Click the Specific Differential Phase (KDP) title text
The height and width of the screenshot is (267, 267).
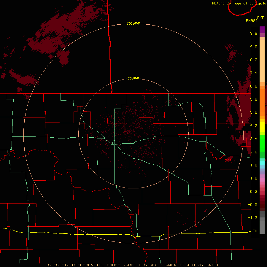[92, 265]
